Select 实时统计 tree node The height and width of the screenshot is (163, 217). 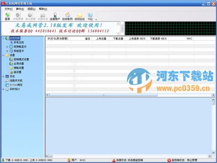click(x=15, y=89)
